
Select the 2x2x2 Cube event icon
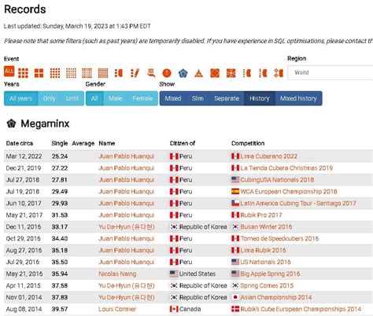click(x=39, y=73)
